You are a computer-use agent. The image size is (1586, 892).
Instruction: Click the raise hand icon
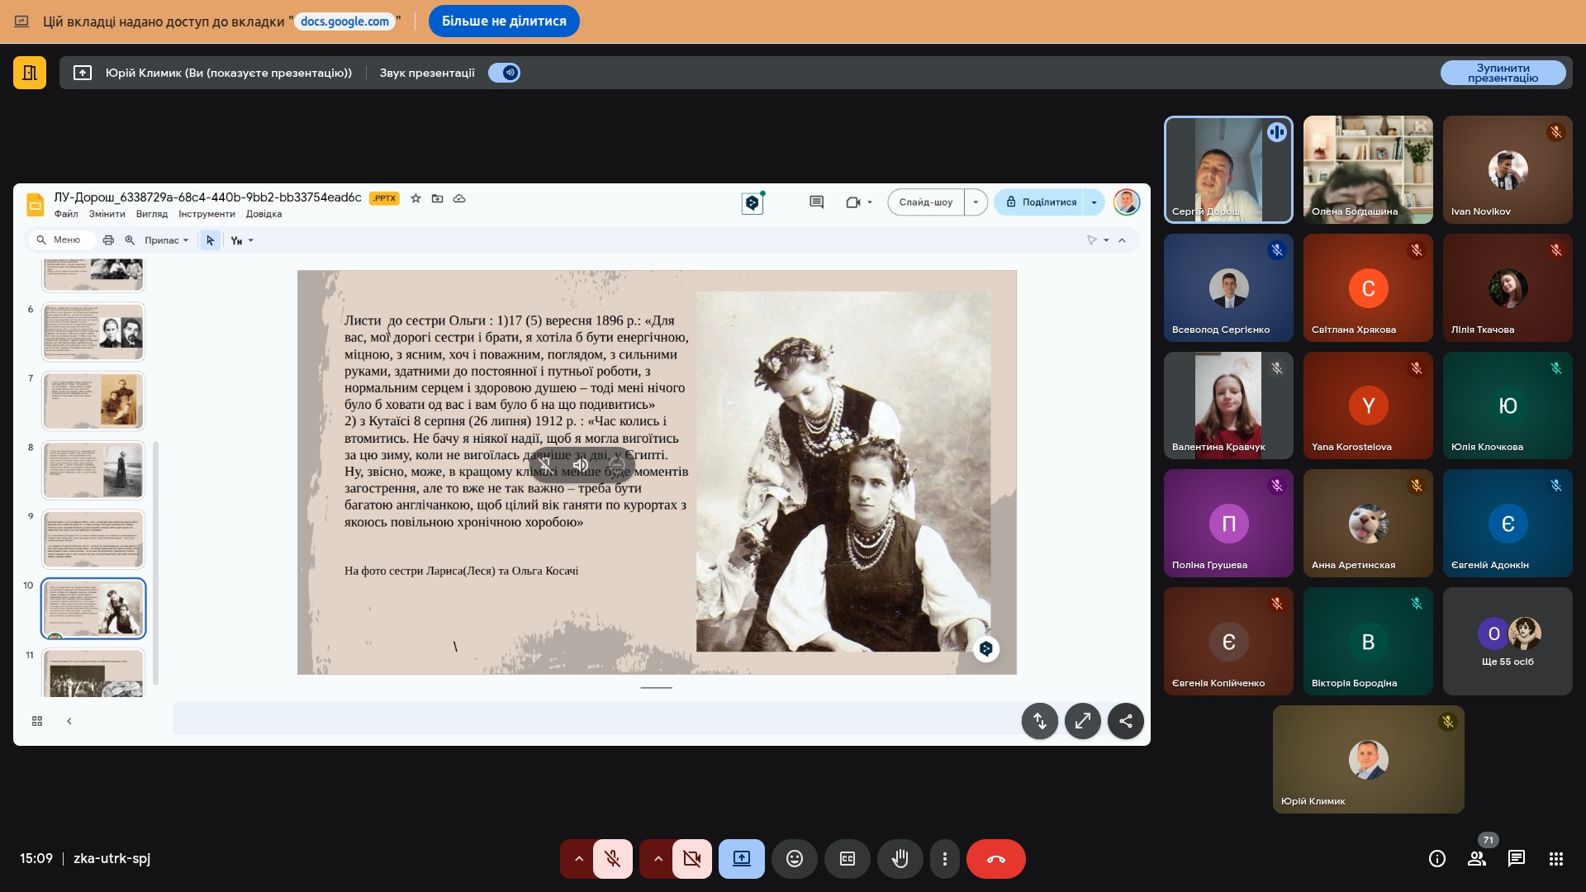900,859
